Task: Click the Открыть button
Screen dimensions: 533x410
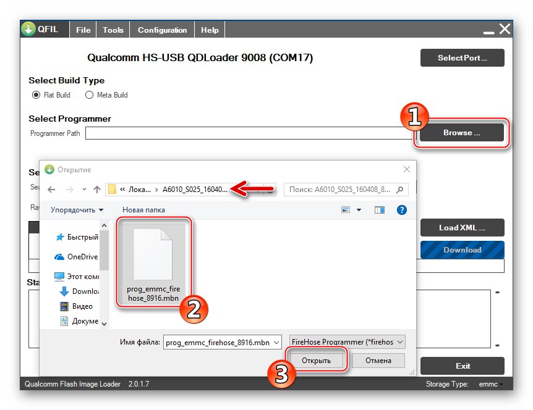Action: coord(316,361)
